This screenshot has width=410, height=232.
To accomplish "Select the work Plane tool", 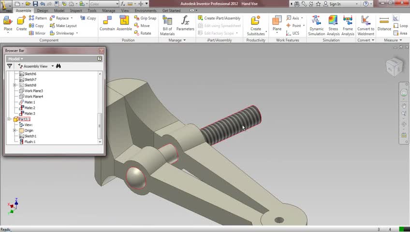I will (277, 24).
